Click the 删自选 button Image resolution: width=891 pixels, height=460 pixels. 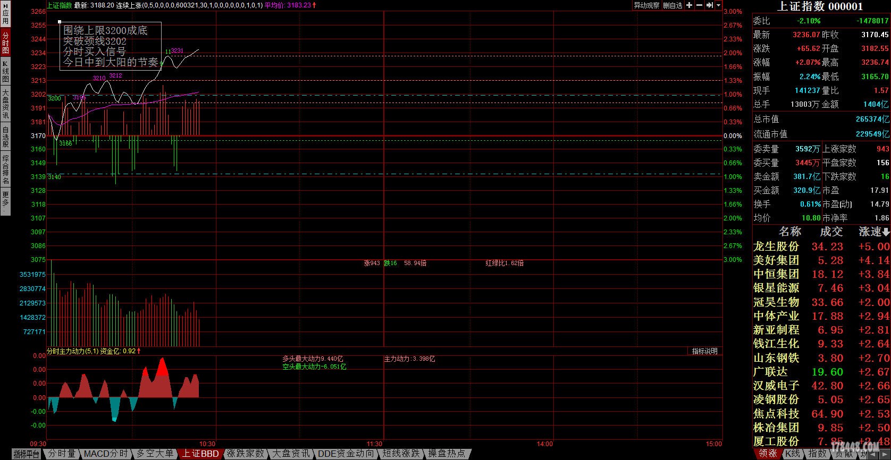coord(673,5)
